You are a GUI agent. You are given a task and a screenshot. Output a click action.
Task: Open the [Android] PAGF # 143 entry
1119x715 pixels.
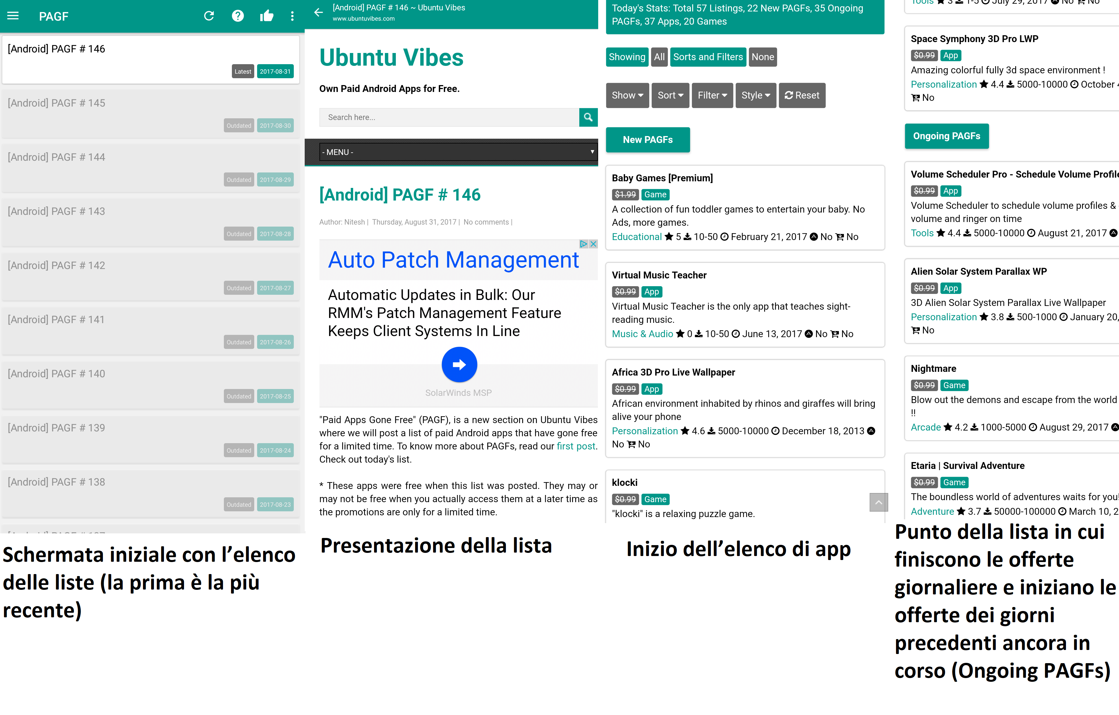(150, 222)
